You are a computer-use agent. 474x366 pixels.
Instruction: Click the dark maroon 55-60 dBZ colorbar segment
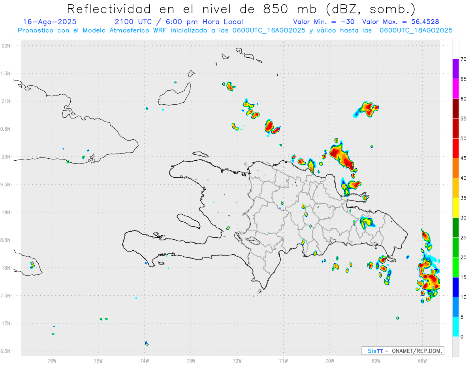point(455,109)
